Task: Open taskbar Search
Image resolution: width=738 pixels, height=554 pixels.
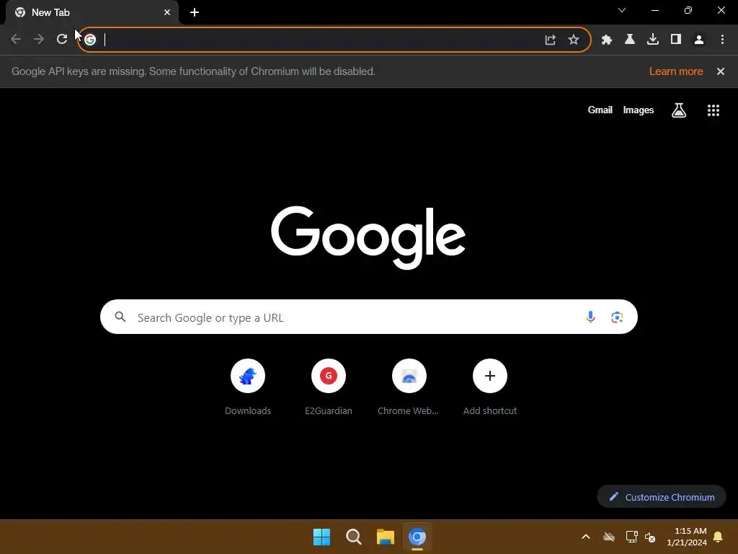Action: (353, 537)
